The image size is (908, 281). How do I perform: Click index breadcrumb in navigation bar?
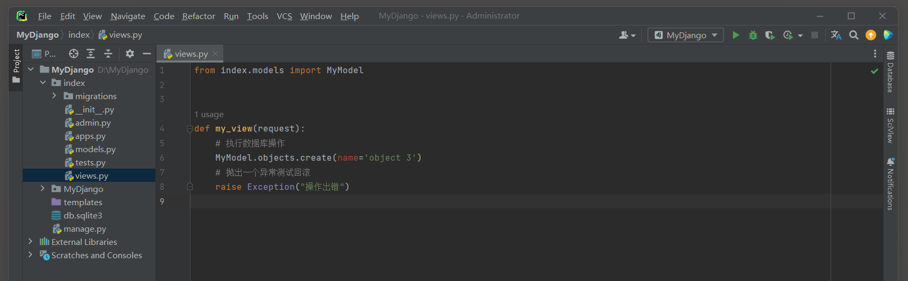(79, 35)
